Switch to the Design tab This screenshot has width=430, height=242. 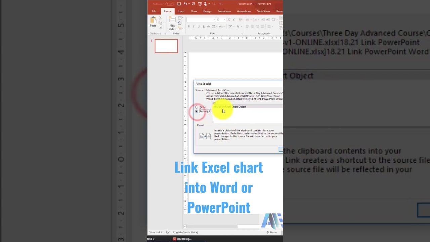207,11
